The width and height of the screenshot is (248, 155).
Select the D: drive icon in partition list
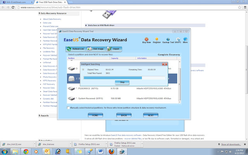[x=71, y=69]
